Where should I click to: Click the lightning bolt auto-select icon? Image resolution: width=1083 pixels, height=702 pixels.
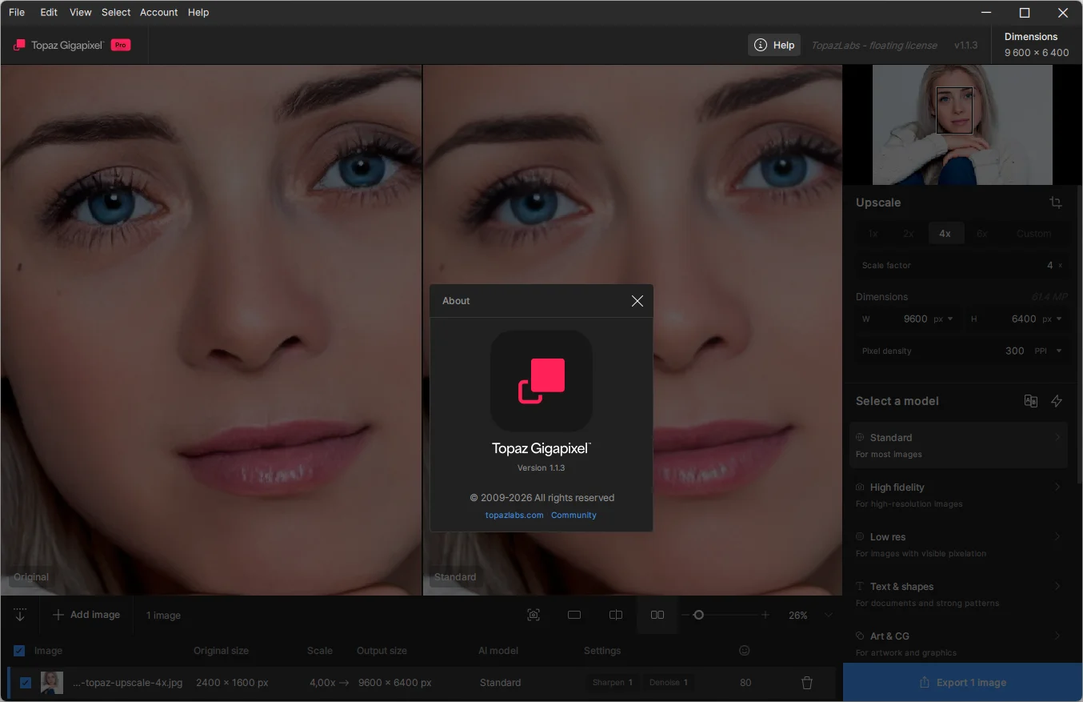click(1057, 401)
